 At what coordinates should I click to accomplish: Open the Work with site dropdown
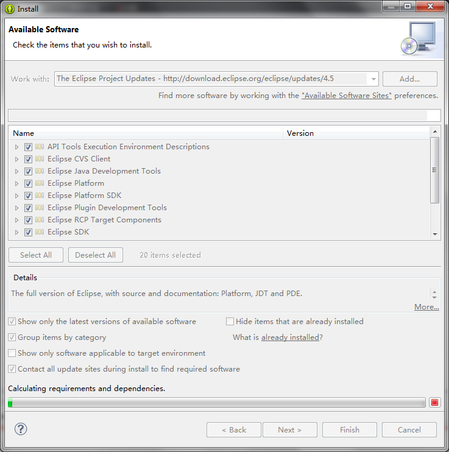tap(373, 79)
